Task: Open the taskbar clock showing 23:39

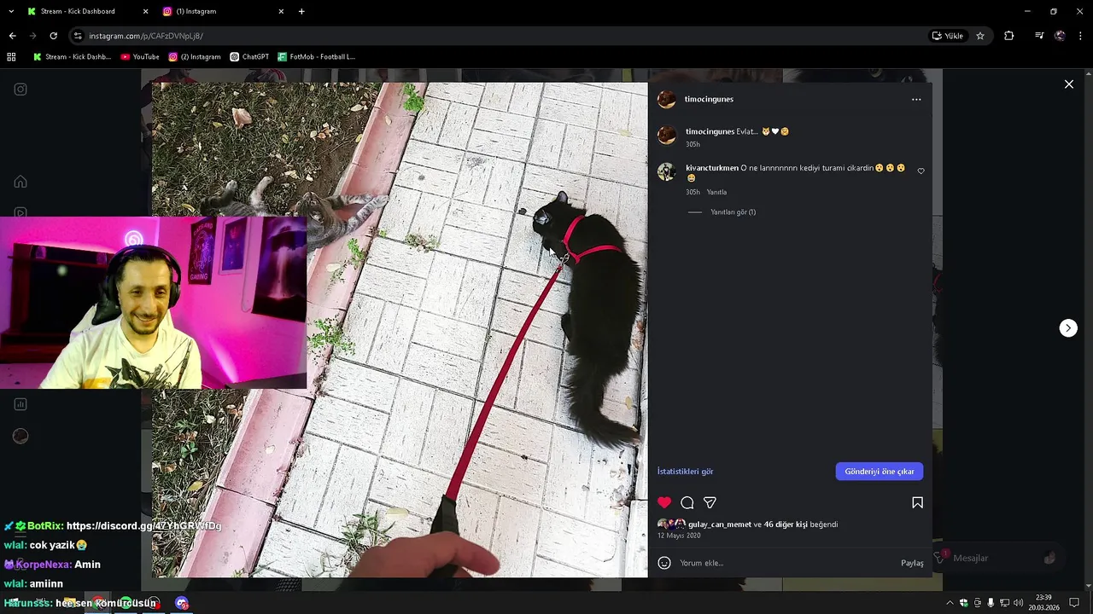Action: point(1043,603)
